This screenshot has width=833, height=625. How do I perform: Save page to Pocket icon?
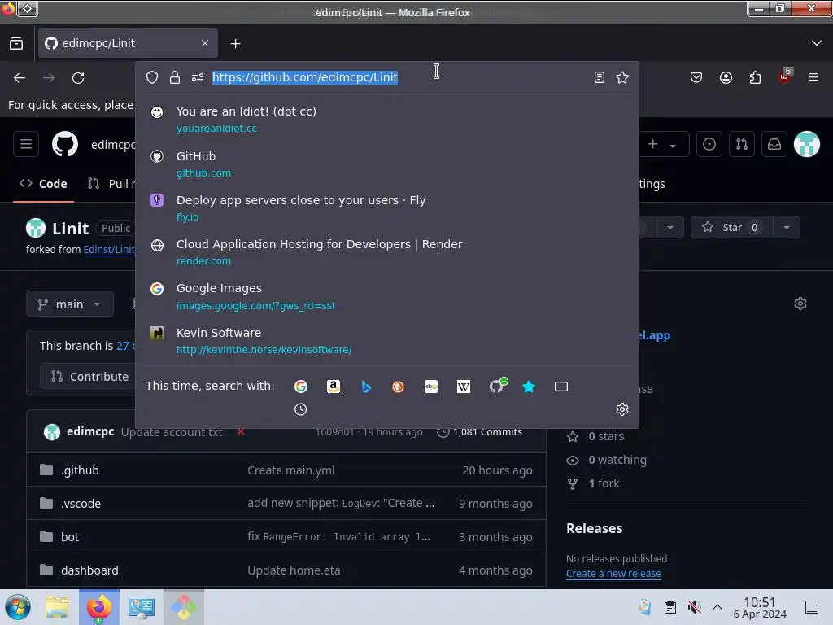(x=696, y=78)
